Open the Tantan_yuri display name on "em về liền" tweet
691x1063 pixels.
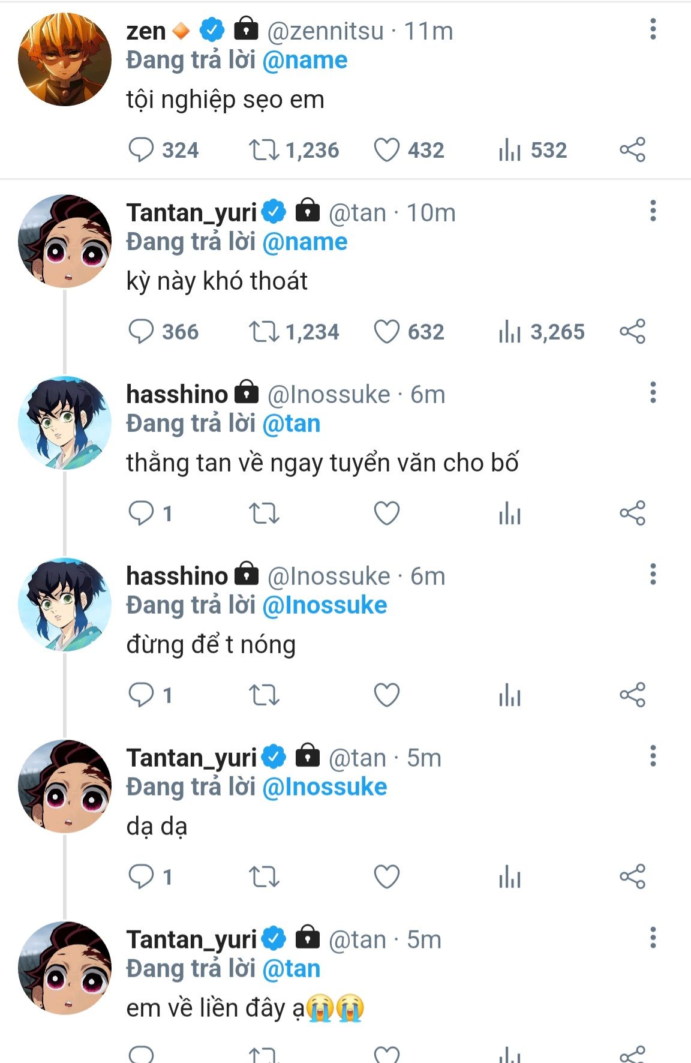[191, 939]
